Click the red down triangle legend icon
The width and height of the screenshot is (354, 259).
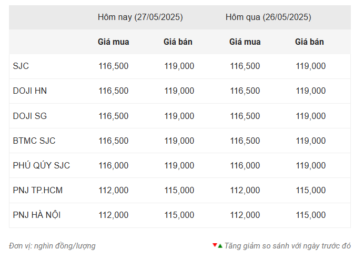click(215, 245)
